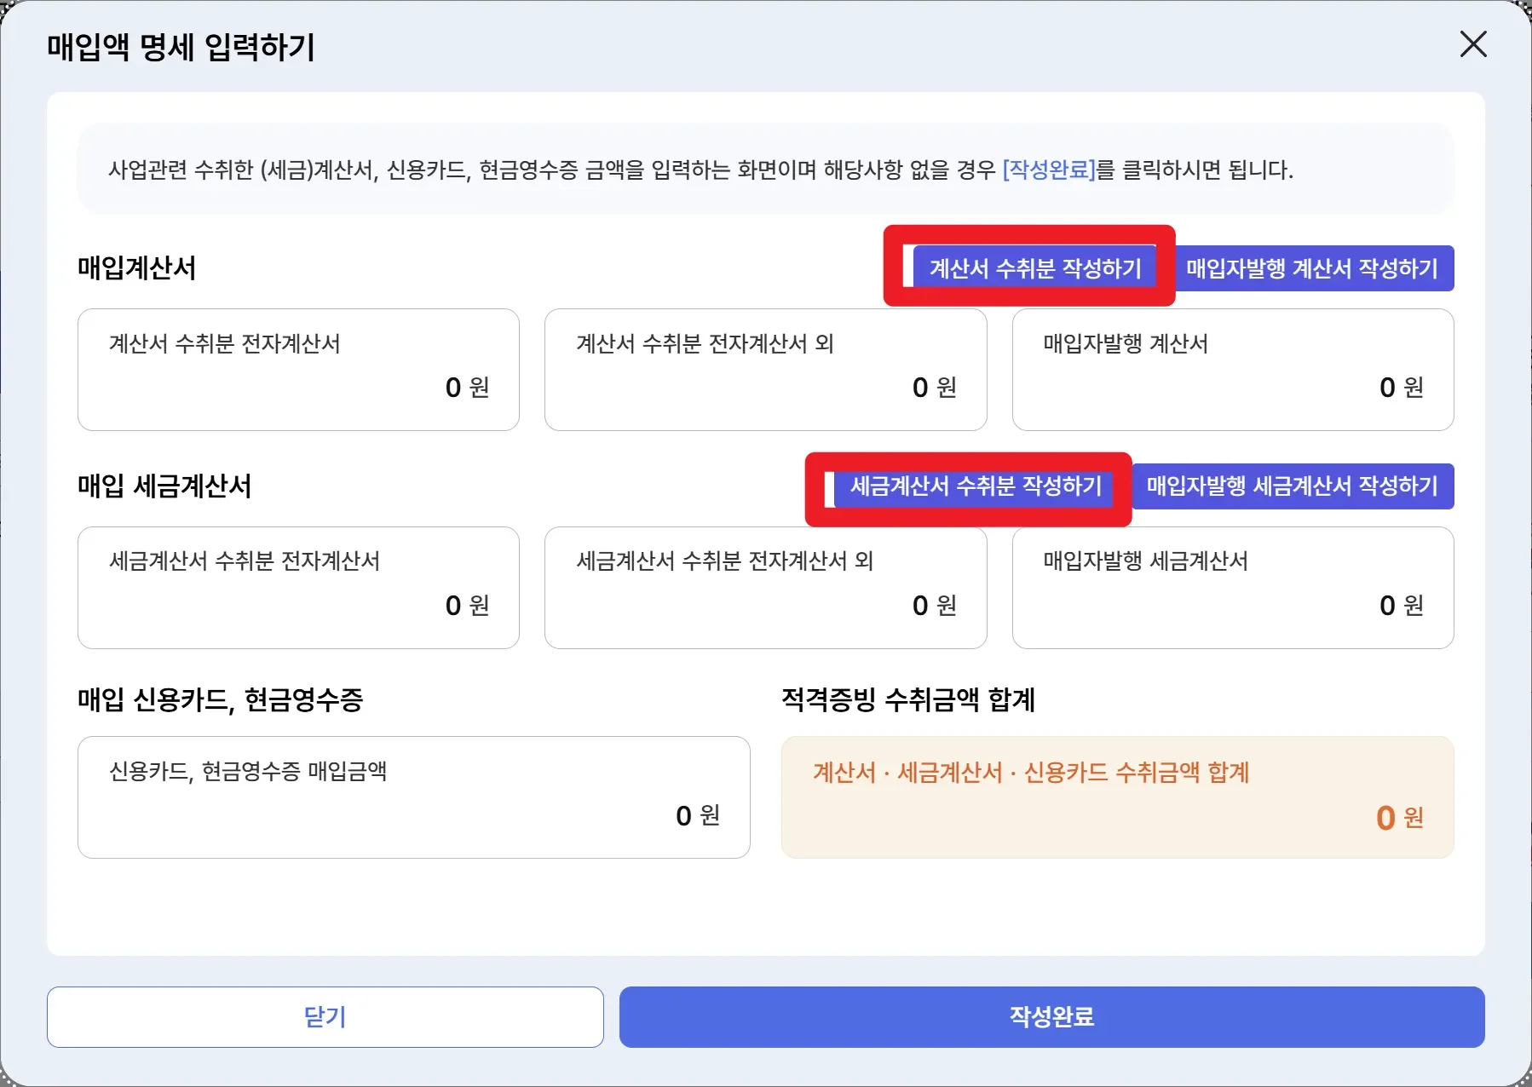
Task: Click the [작성완료] blue text in the notice
Action: coord(1048,170)
